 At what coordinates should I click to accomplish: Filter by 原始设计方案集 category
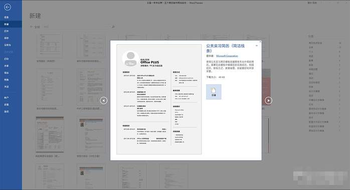coord(316,131)
